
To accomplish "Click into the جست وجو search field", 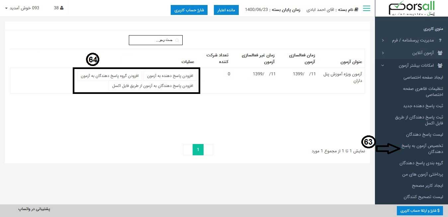I will coord(156,40).
